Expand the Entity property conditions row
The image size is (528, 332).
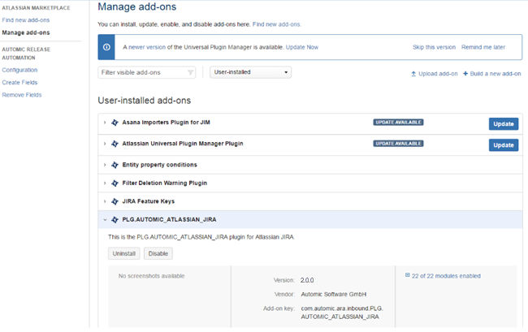pyautogui.click(x=105, y=165)
